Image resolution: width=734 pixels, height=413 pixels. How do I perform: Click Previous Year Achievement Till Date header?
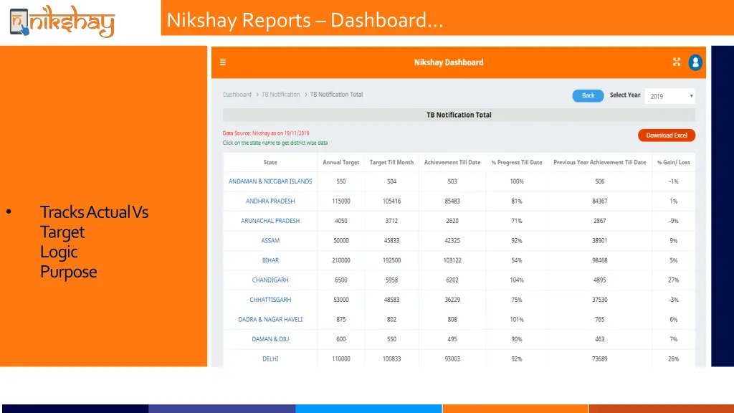tap(600, 163)
